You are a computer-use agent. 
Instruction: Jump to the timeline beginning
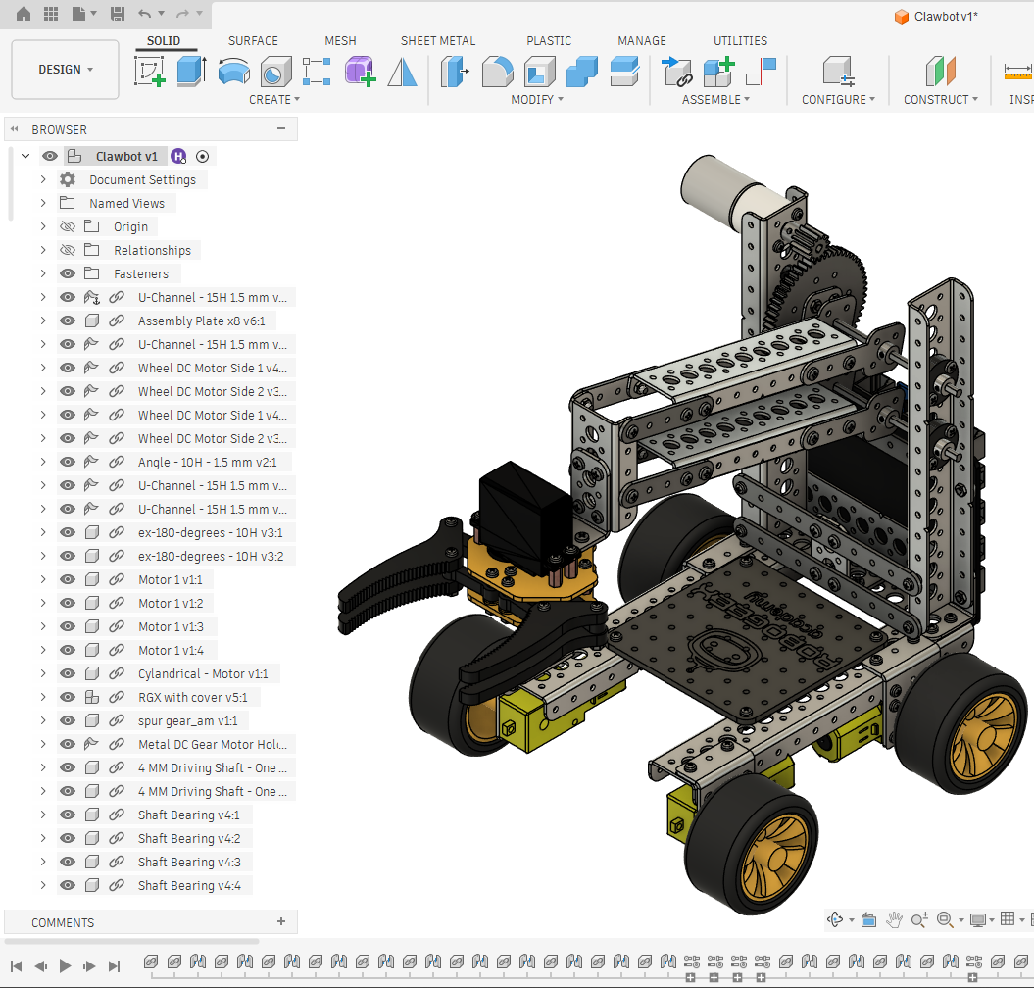(17, 966)
